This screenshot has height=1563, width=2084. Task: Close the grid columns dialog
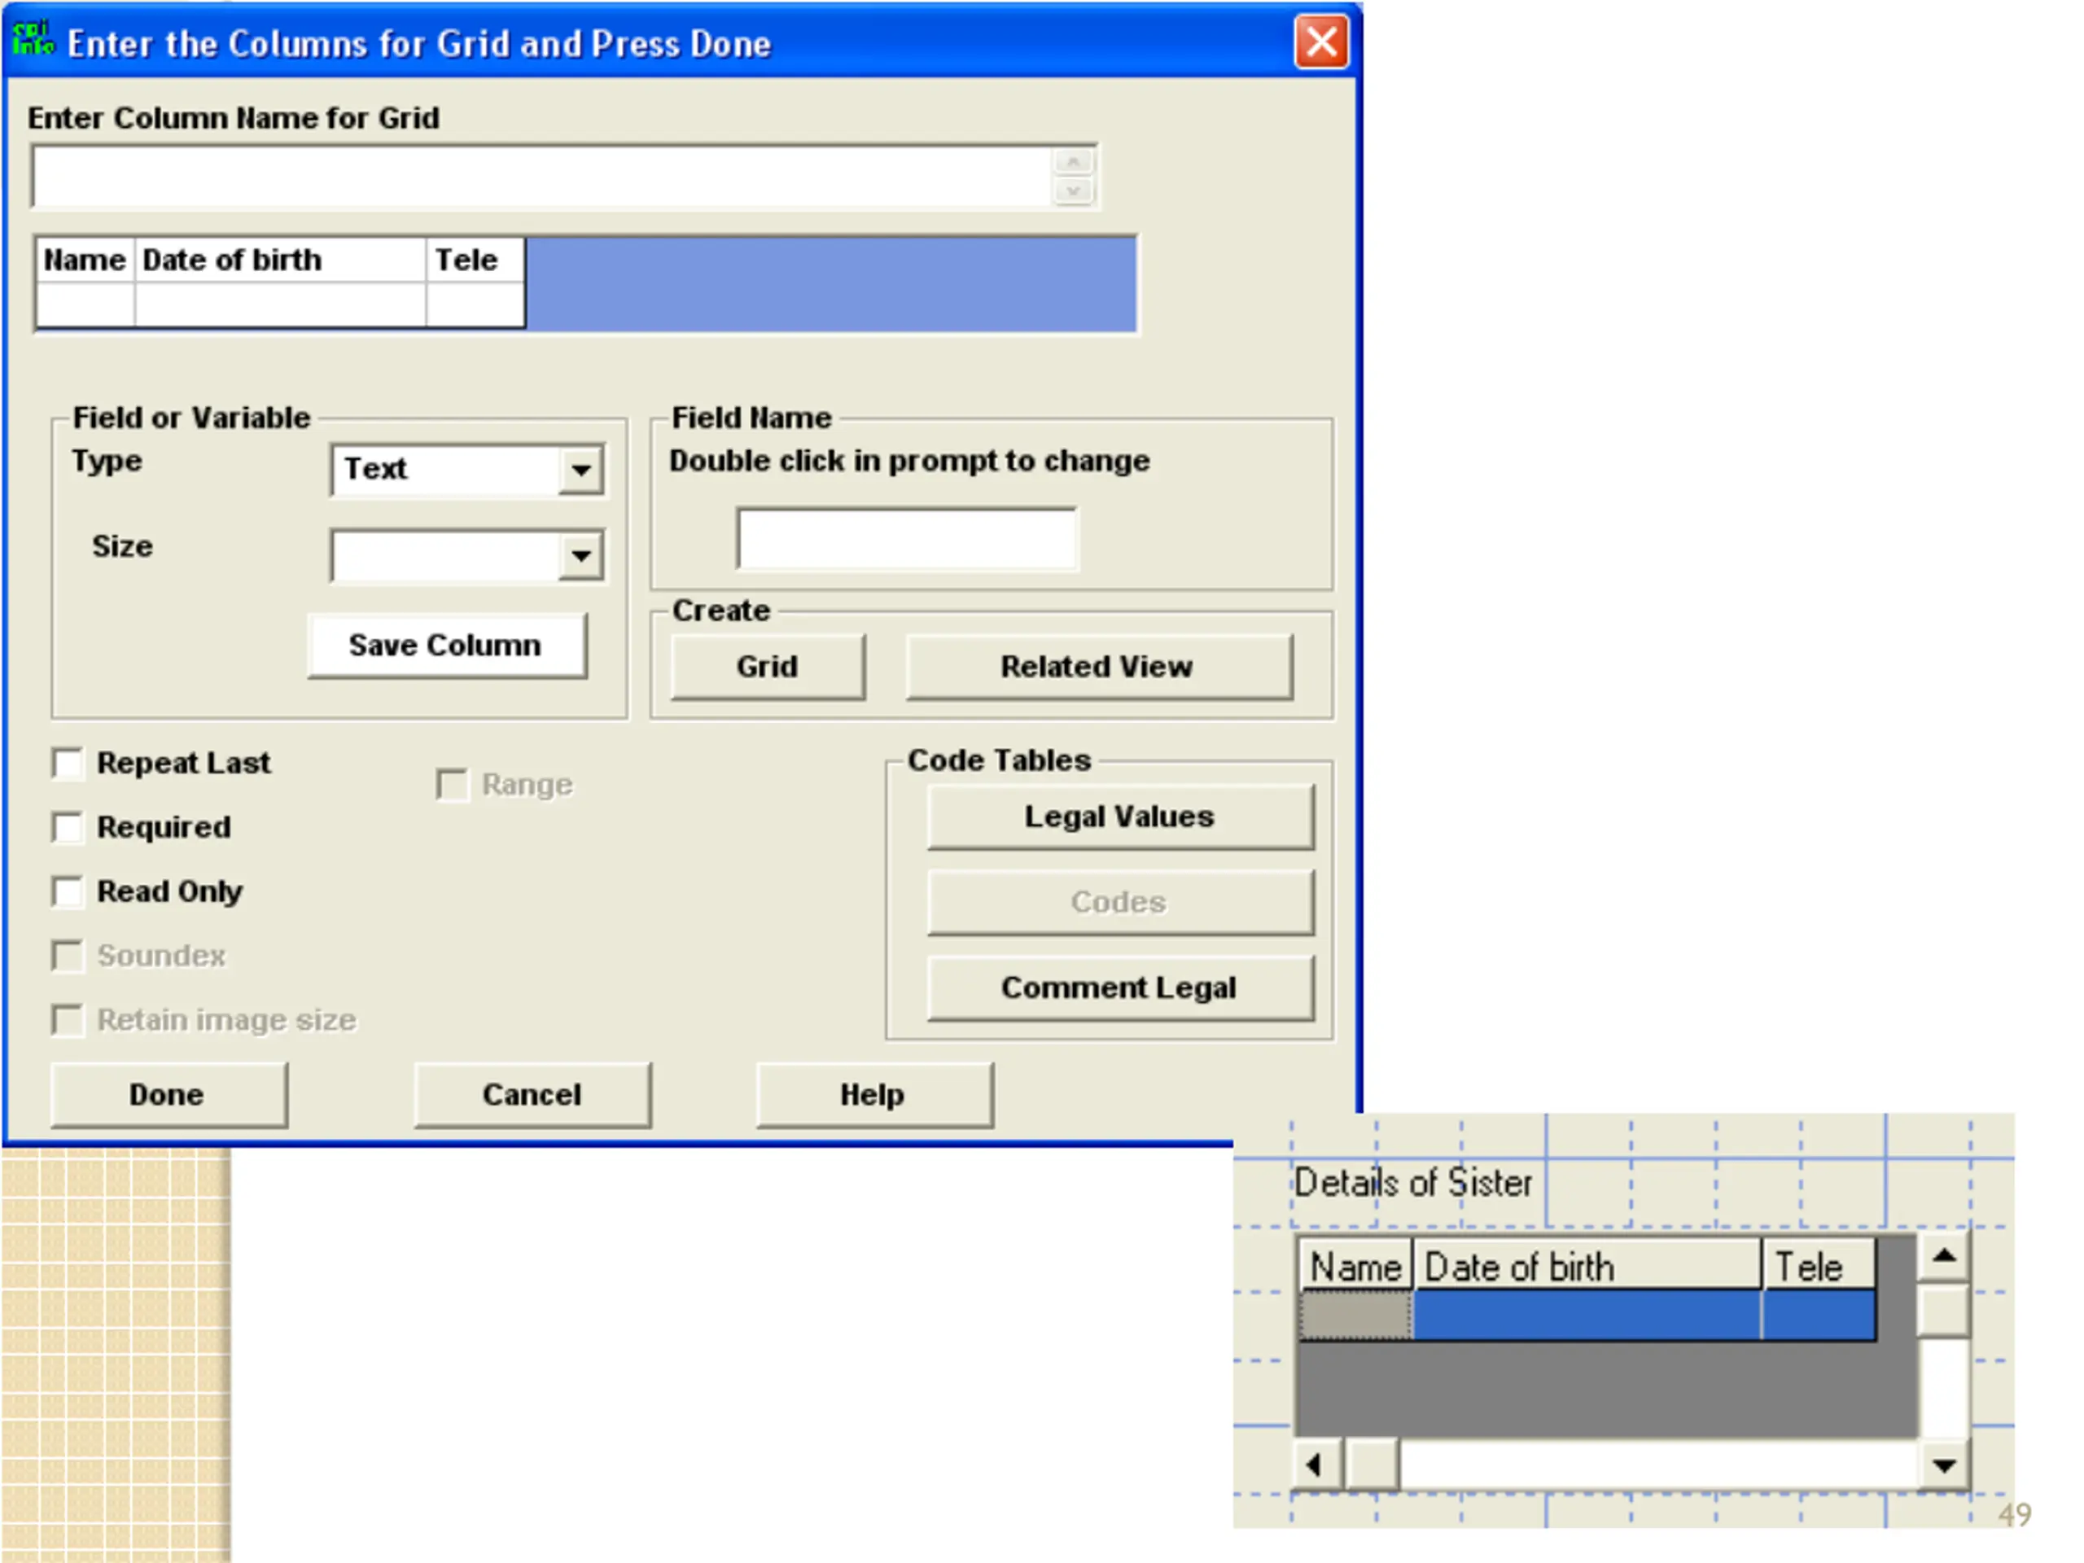[x=1321, y=42]
